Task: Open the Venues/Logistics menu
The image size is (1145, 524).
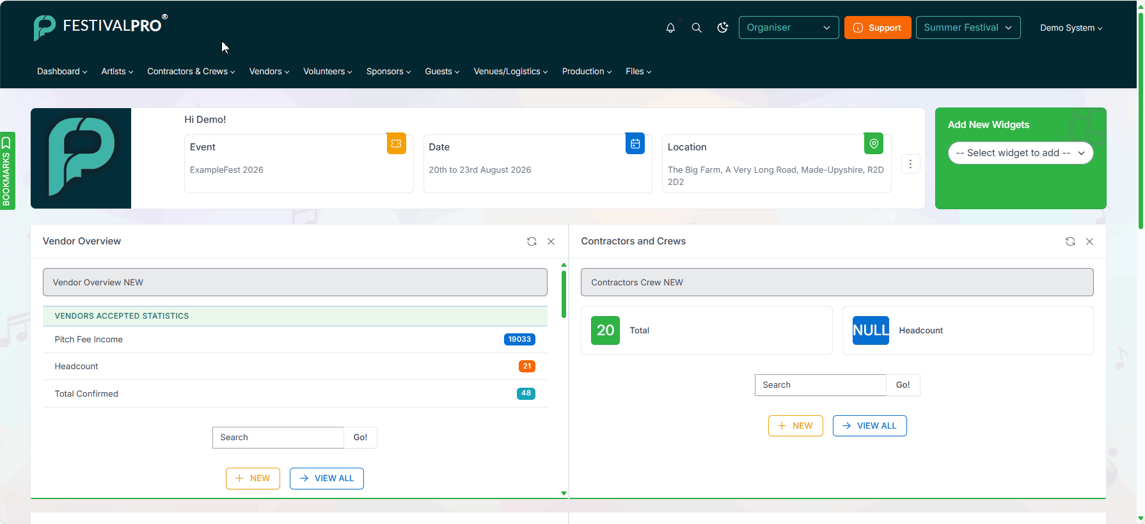Action: coord(510,71)
